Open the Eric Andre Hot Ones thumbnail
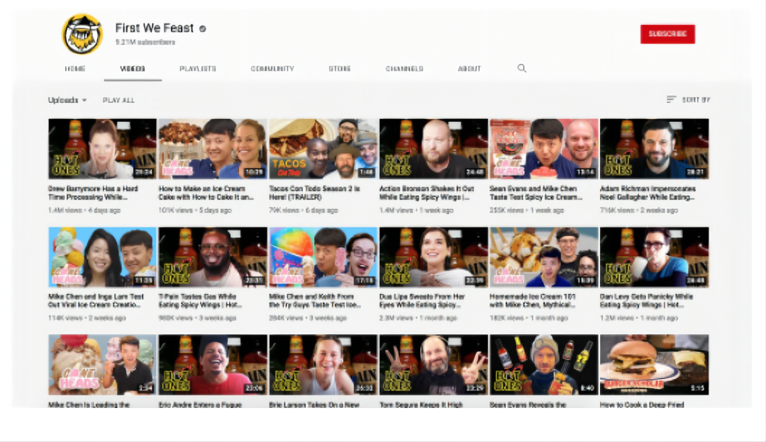The width and height of the screenshot is (766, 442). pyautogui.click(x=213, y=365)
